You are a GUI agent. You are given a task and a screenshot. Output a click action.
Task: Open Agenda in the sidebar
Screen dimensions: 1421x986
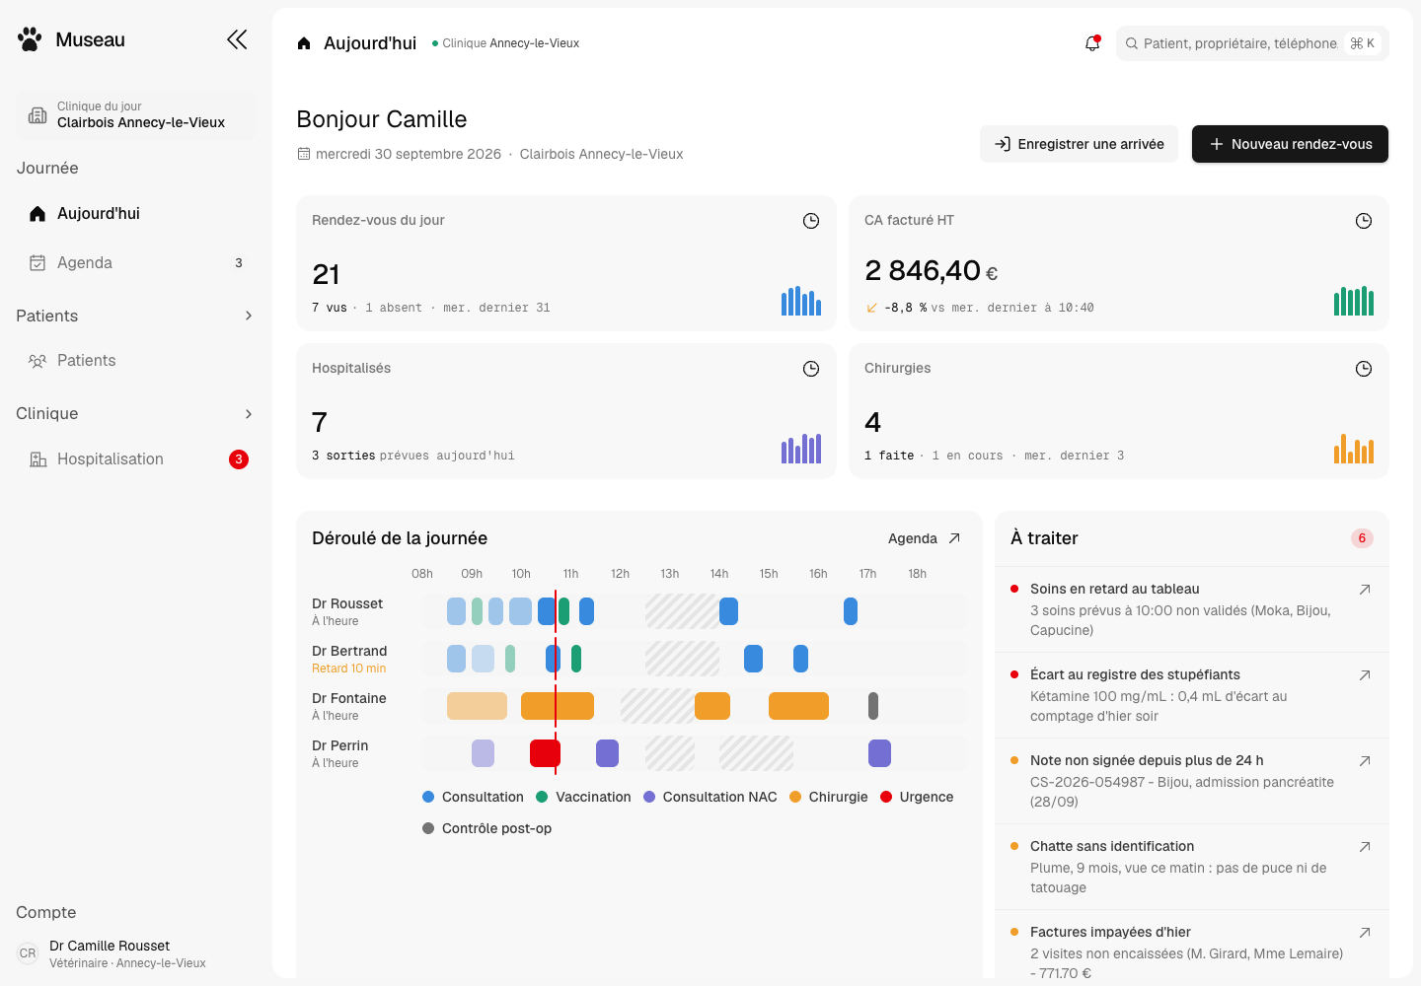pyautogui.click(x=136, y=263)
